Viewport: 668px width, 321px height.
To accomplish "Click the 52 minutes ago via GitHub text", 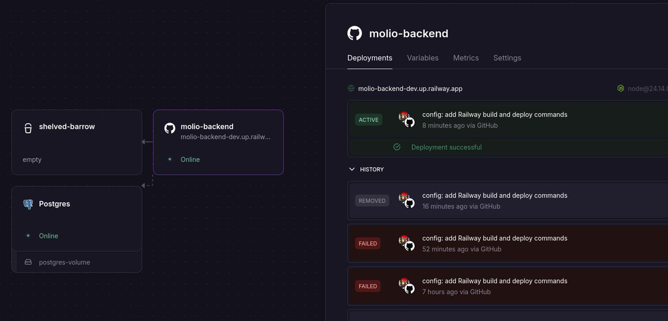I will tap(462, 249).
